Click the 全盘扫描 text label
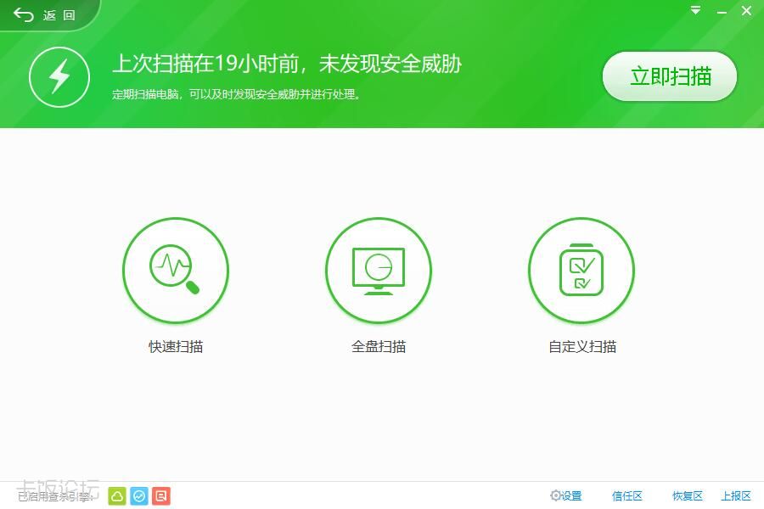 [379, 347]
